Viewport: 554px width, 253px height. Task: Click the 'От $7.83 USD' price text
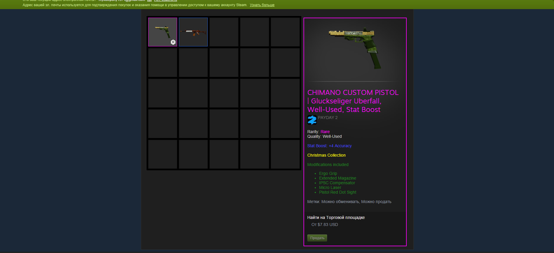point(325,224)
